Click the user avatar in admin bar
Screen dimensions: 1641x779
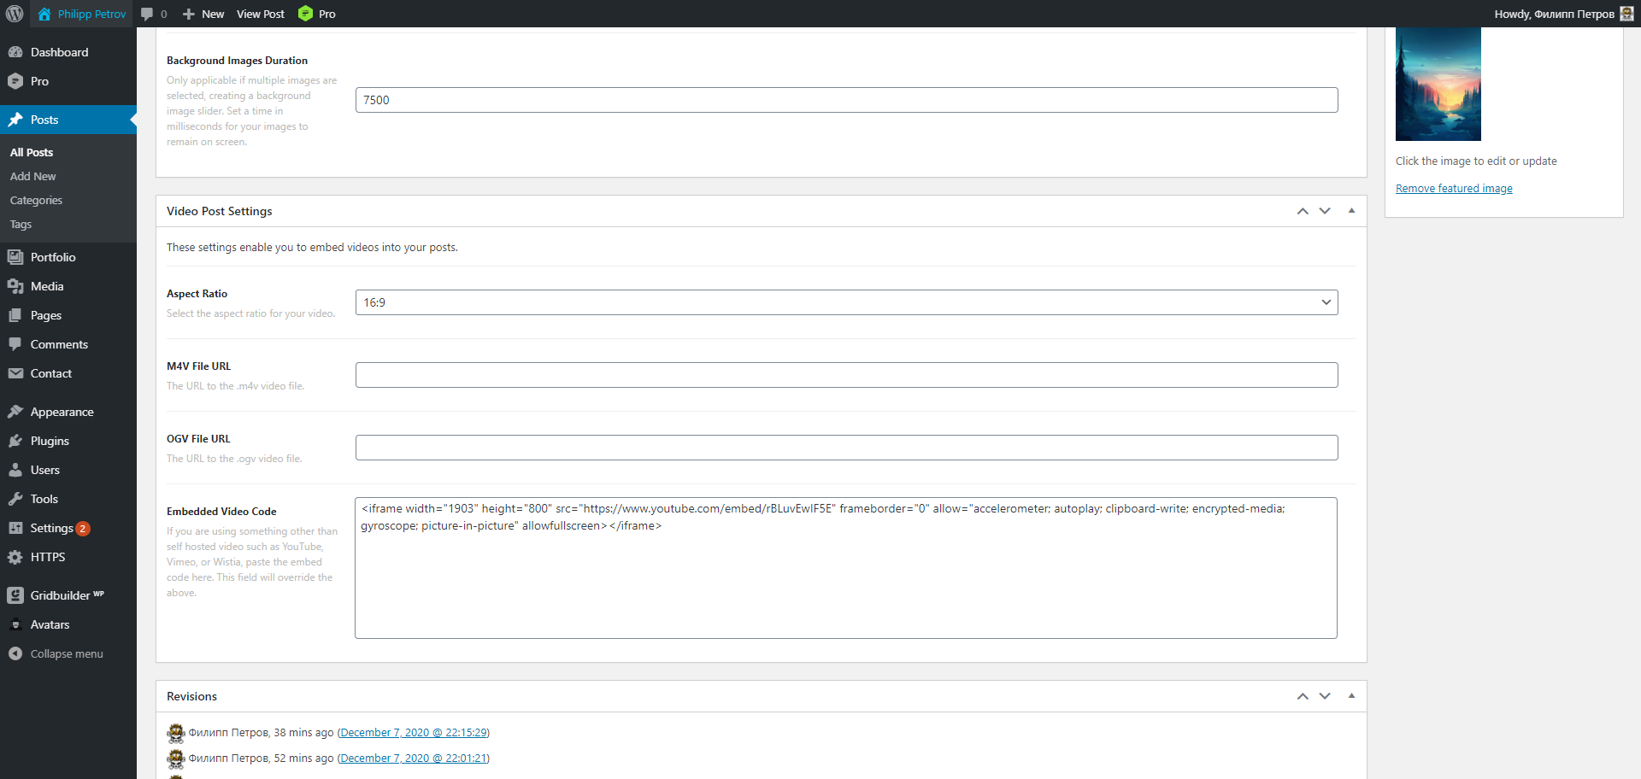[1626, 14]
